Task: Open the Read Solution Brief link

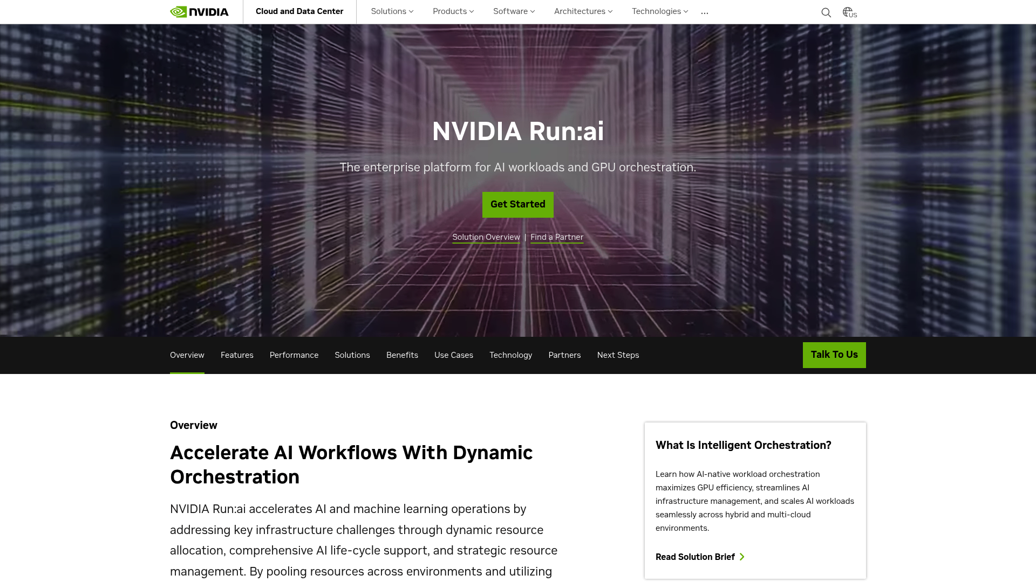Action: click(x=695, y=557)
